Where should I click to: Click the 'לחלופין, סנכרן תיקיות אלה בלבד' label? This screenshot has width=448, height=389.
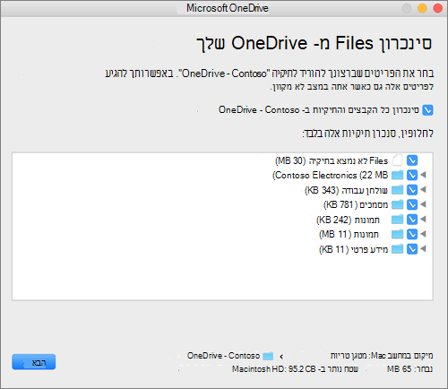pos(368,133)
